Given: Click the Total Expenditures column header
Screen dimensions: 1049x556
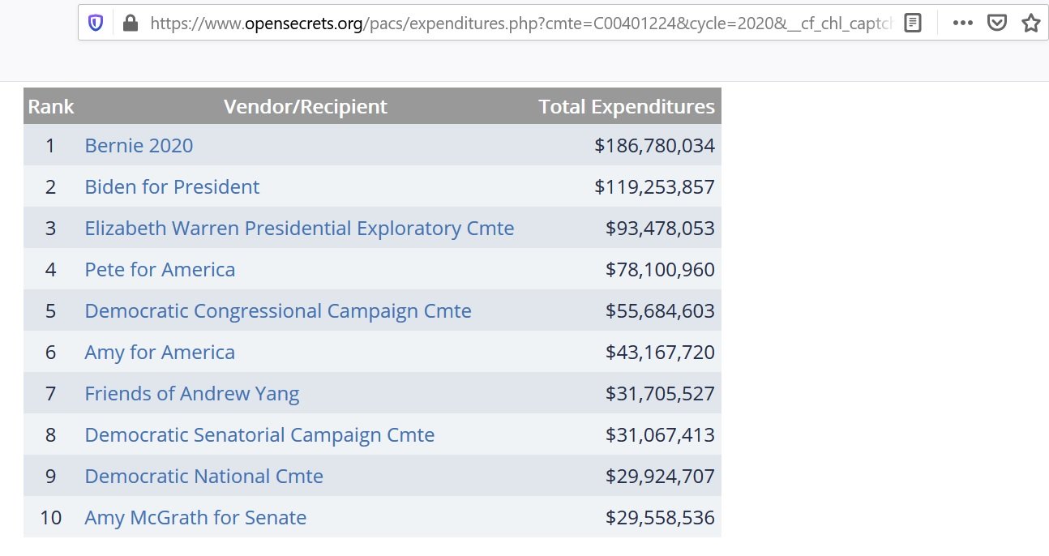Looking at the screenshot, I should point(627,107).
